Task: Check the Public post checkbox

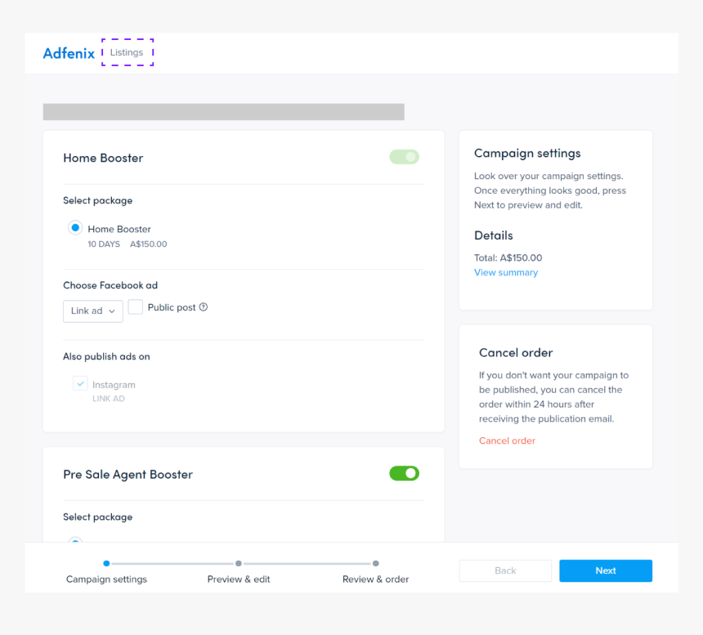Action: [136, 307]
